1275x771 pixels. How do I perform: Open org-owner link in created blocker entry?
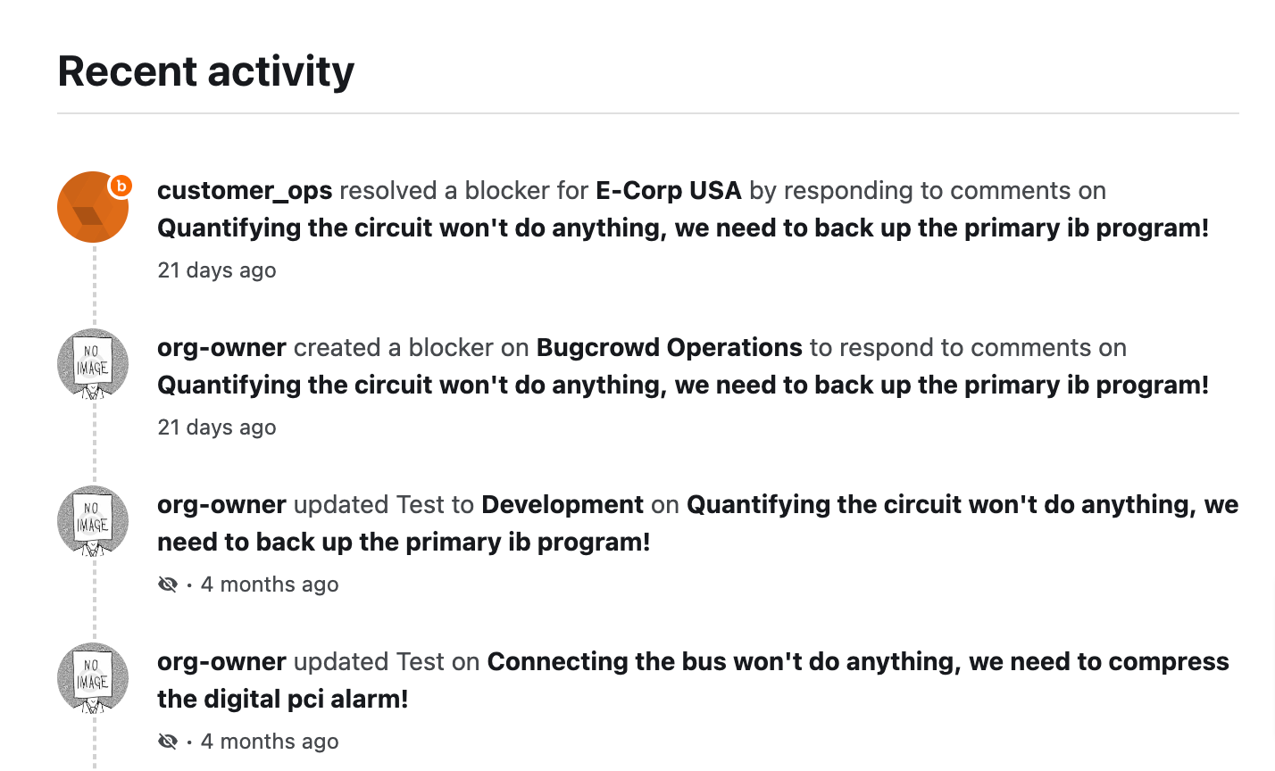point(221,348)
